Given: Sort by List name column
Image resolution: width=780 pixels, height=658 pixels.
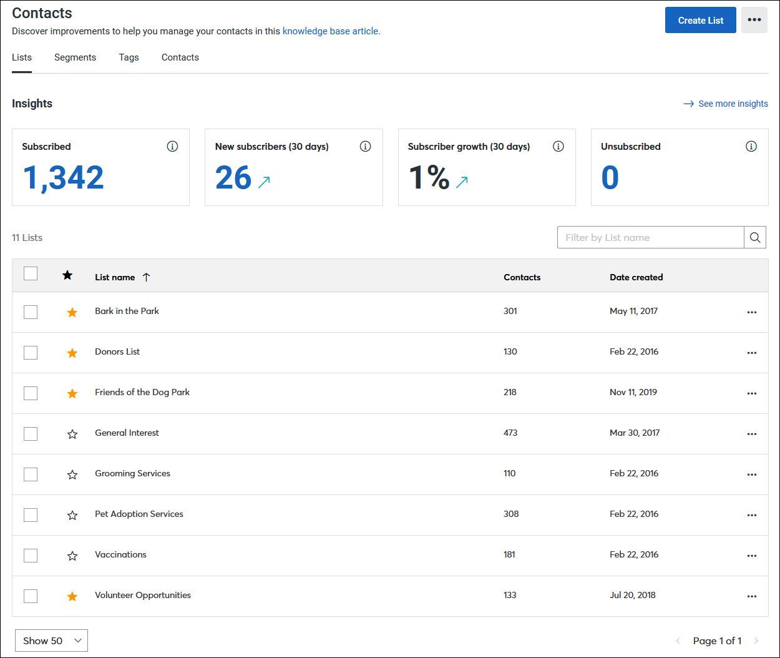Looking at the screenshot, I should [122, 277].
